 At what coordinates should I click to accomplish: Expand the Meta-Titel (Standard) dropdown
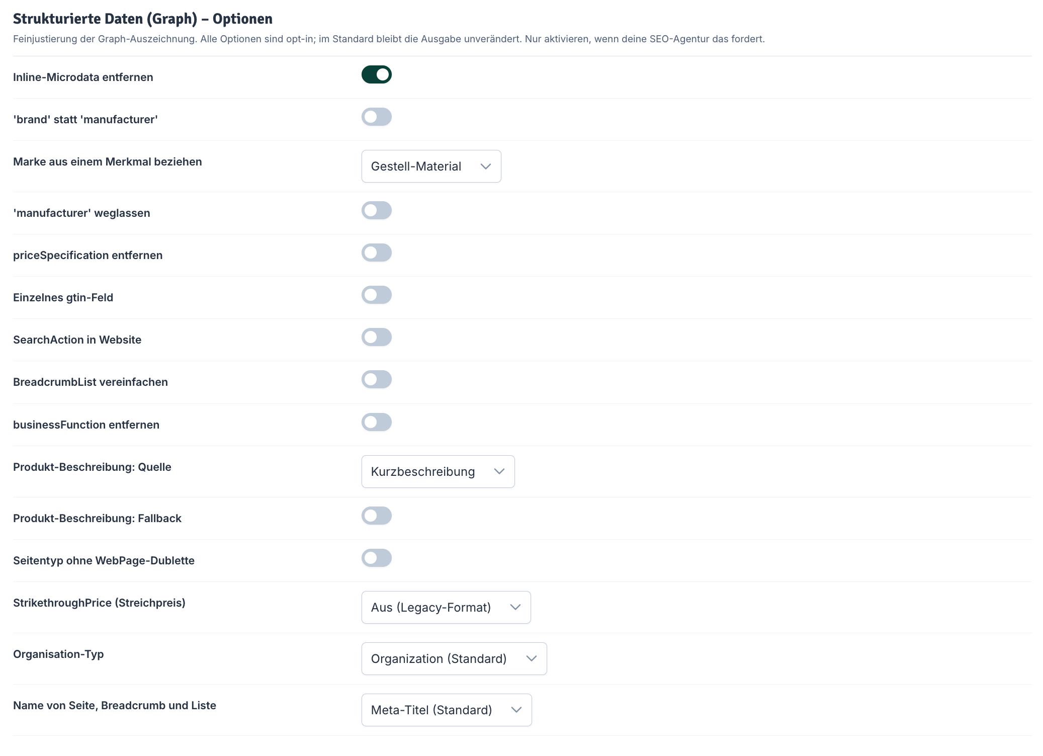pyautogui.click(x=447, y=710)
